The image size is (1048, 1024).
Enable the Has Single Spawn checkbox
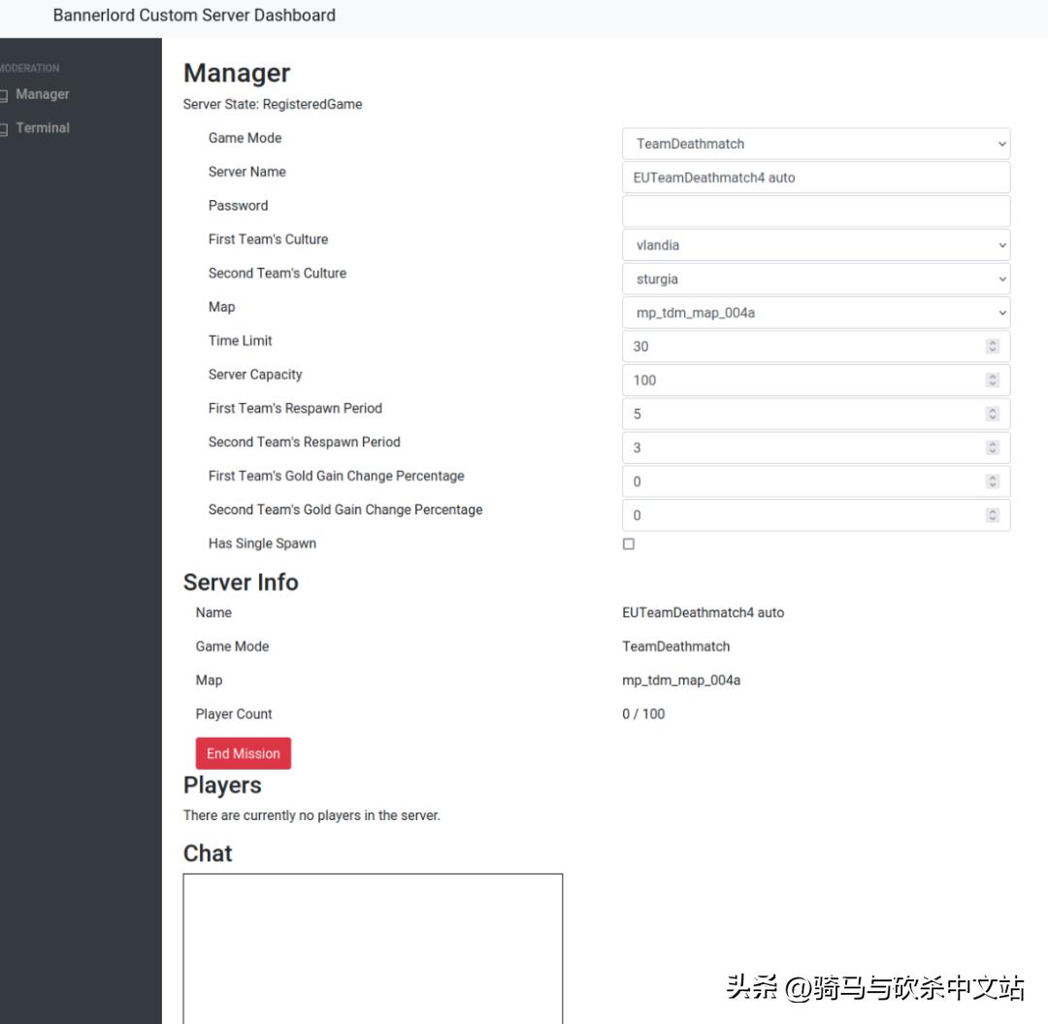pyautogui.click(x=628, y=545)
